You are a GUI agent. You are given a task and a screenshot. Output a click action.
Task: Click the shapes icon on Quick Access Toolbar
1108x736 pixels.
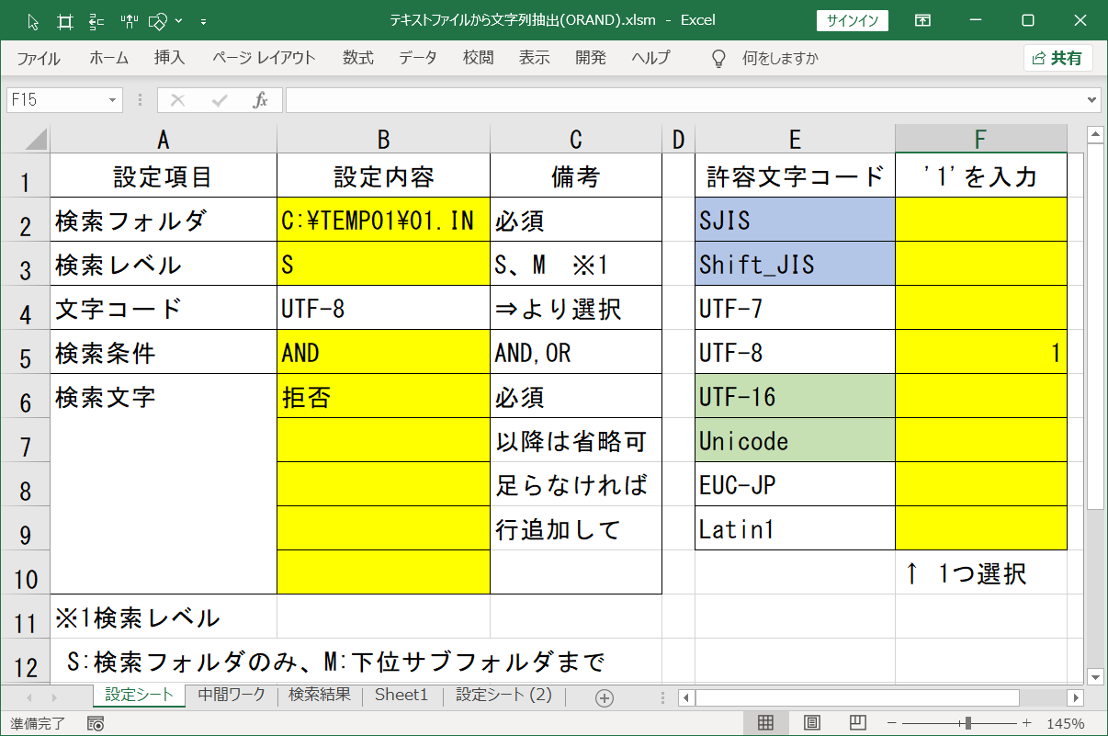[x=156, y=20]
